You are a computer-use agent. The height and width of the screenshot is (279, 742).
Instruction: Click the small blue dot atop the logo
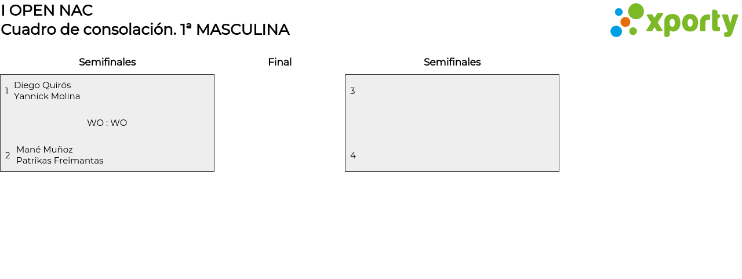[x=619, y=12]
